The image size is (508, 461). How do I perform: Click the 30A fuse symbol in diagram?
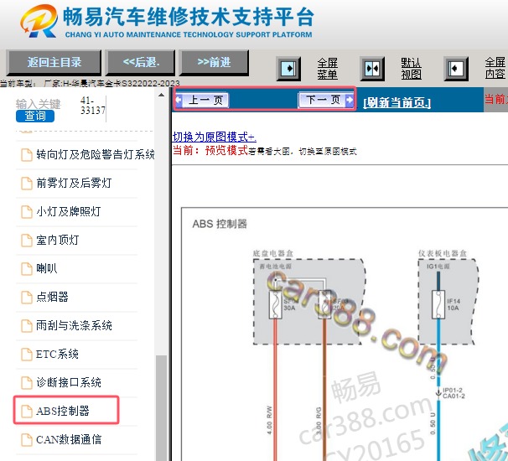(x=276, y=304)
